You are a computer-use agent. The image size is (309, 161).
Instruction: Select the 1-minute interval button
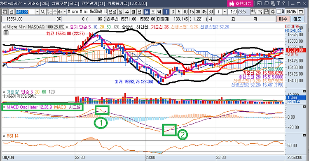coord(166,12)
